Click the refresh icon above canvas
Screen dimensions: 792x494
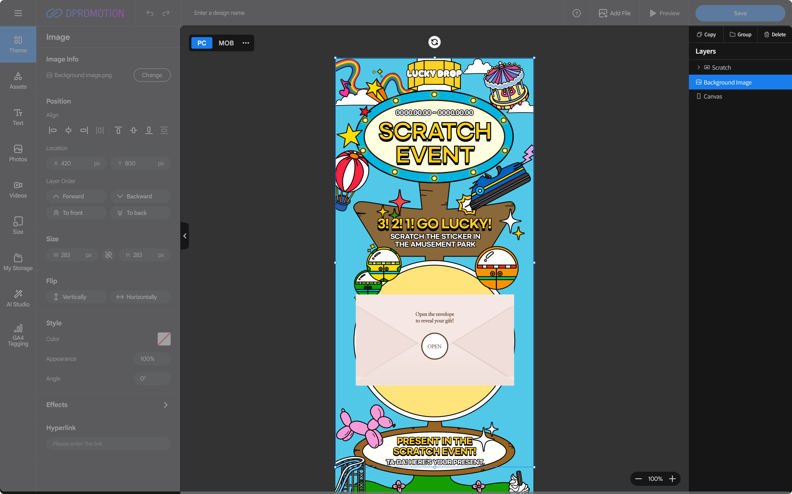click(434, 42)
